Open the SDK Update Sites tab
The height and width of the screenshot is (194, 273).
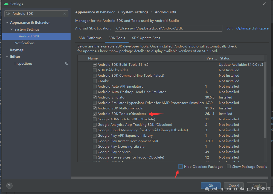point(146,38)
